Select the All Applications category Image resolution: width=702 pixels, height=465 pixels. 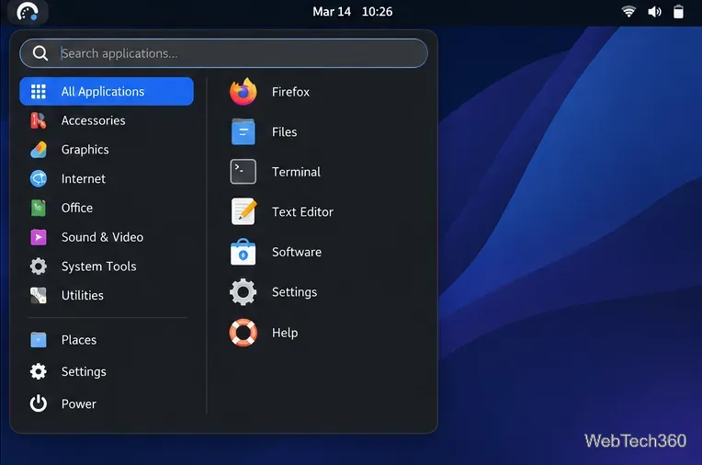107,91
